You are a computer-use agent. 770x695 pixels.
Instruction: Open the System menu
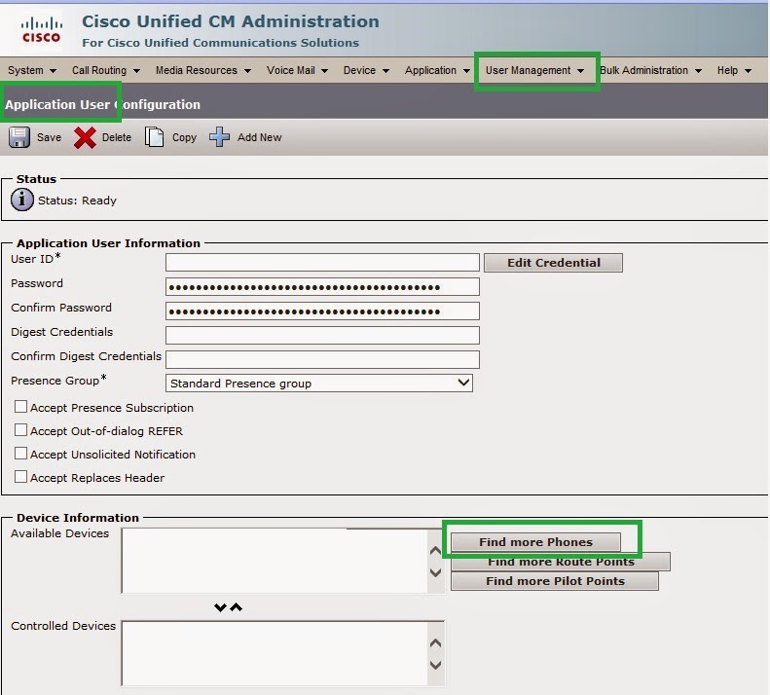32,70
